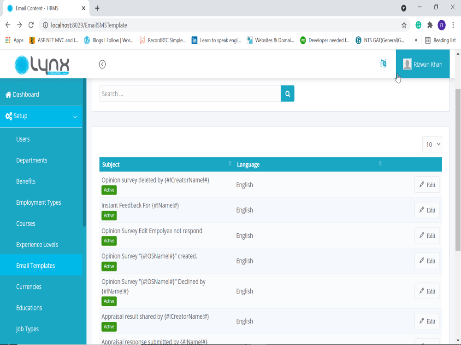The width and height of the screenshot is (461, 345).
Task: Click English in Appraisal result shared row
Action: pyautogui.click(x=244, y=321)
